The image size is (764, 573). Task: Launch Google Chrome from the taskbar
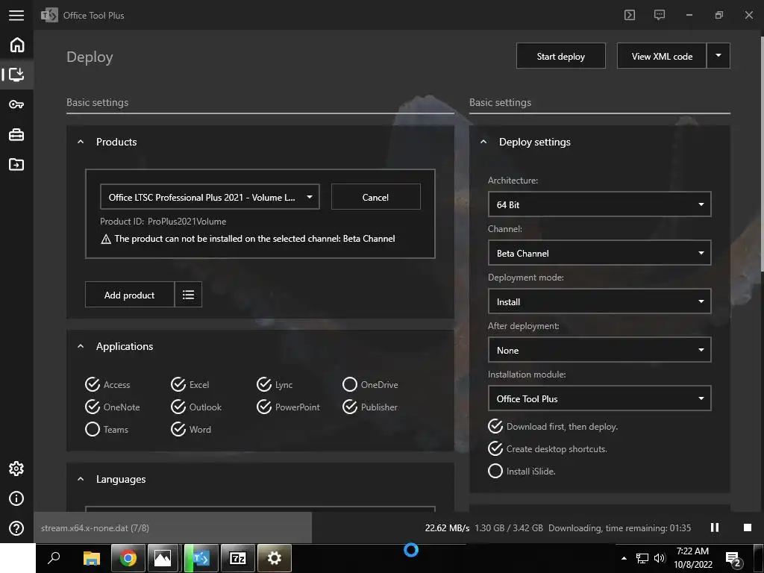[x=128, y=558]
